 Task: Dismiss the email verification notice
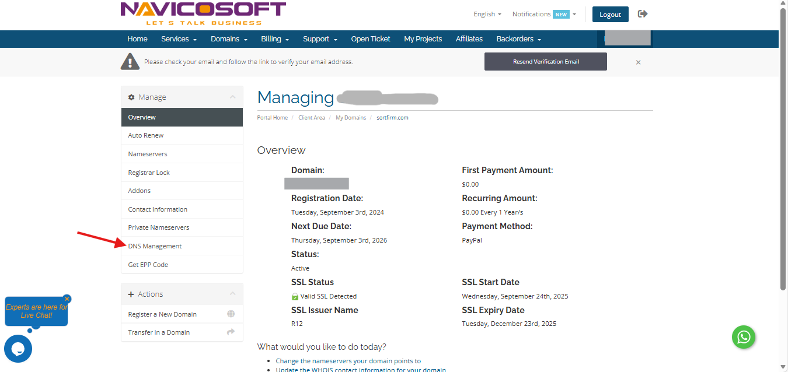(638, 62)
